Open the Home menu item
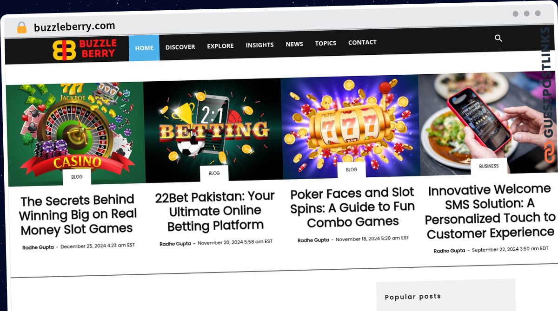Viewport: 558px width, 311px height. 144,48
